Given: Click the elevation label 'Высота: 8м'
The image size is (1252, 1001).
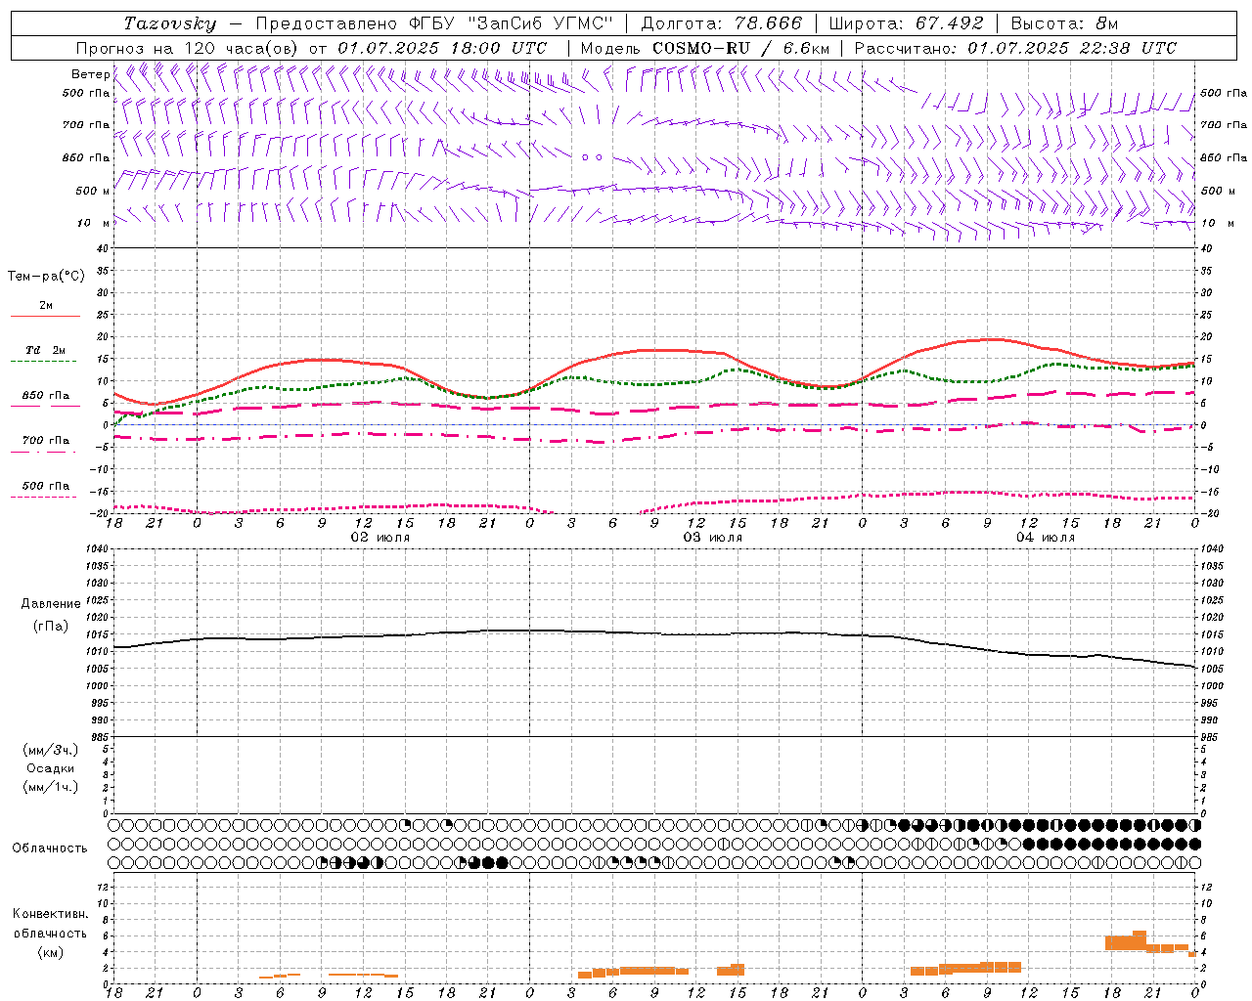Looking at the screenshot, I should (x=1064, y=23).
